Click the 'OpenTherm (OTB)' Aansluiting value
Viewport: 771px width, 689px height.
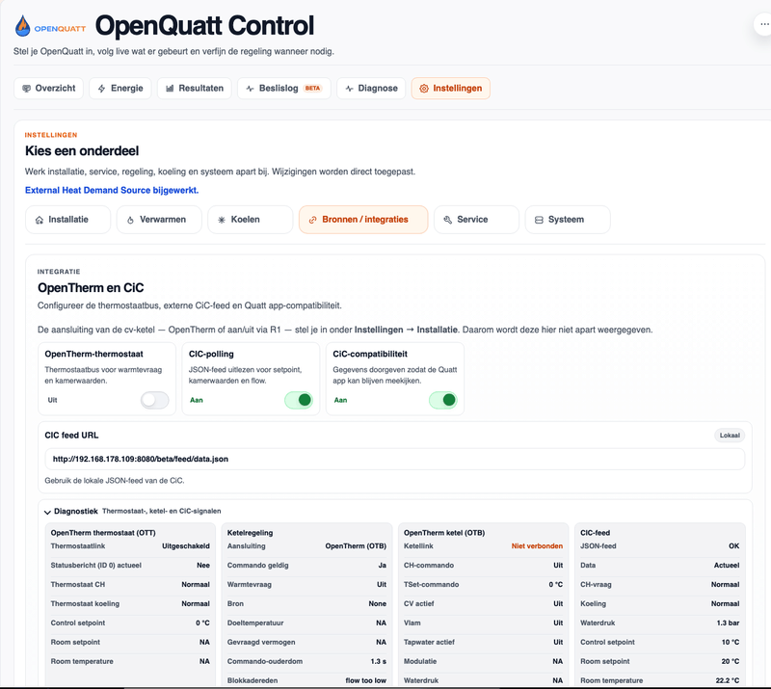tap(356, 546)
